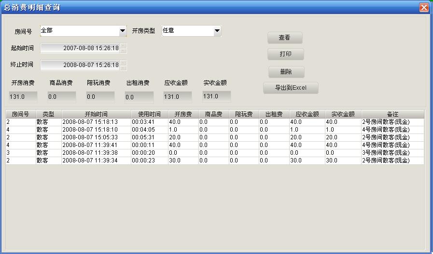The image size is (433, 254).
Task: Click 开房费 cell 0.0 in room 3 row
Action: [x=183, y=153]
